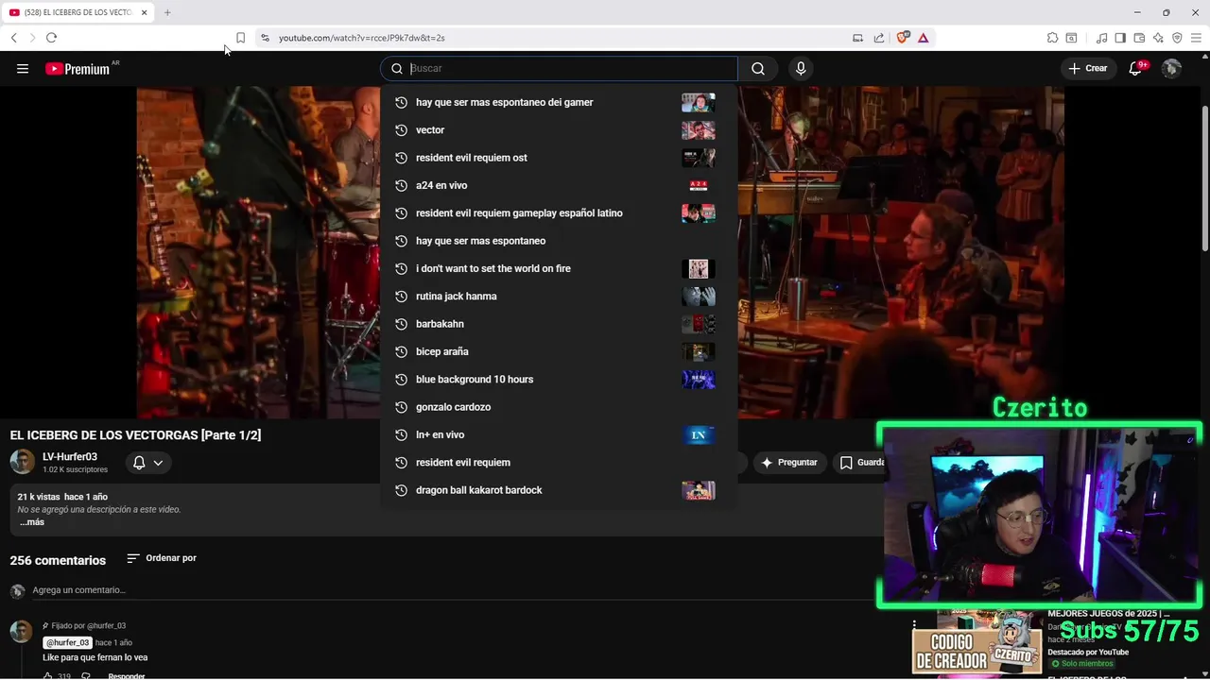Open Leo AI sparkle icon
The height and width of the screenshot is (680, 1210).
[x=1158, y=38]
